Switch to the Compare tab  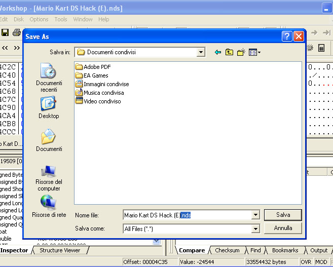pos(192,250)
